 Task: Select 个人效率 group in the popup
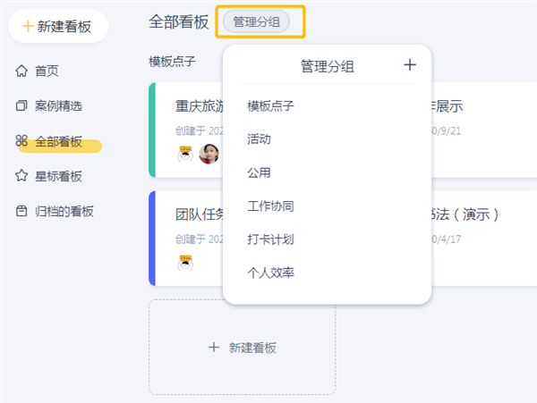point(270,273)
